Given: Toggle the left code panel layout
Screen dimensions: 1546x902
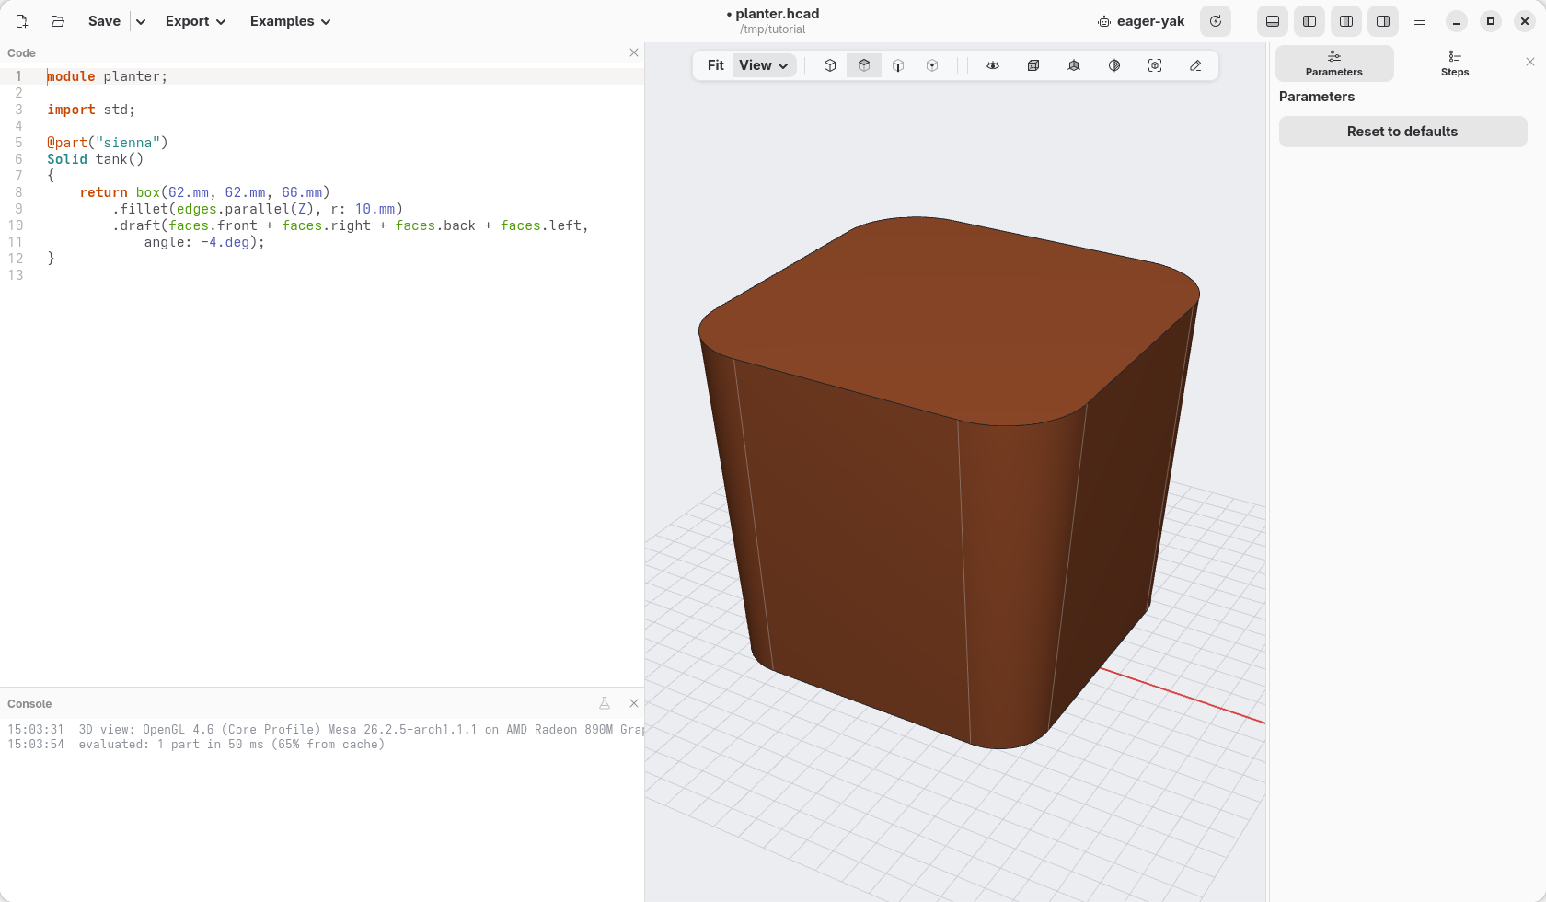Looking at the screenshot, I should point(1309,21).
